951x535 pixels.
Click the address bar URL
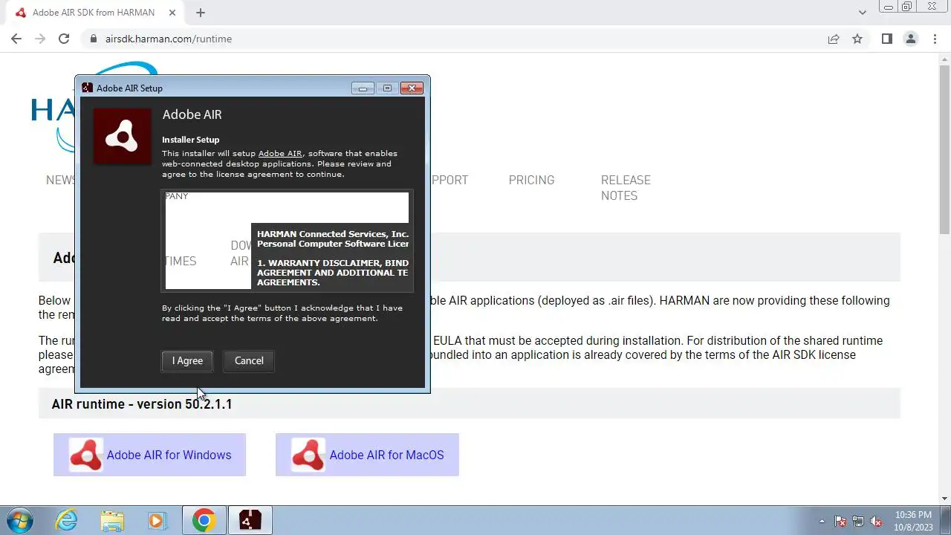(169, 39)
